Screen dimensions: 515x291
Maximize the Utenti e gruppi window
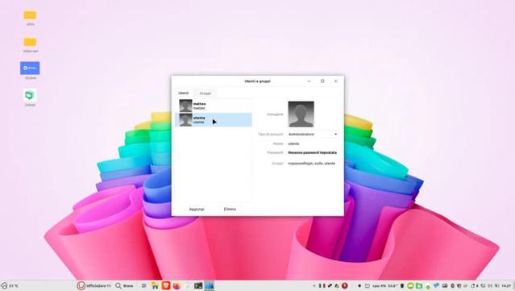322,81
